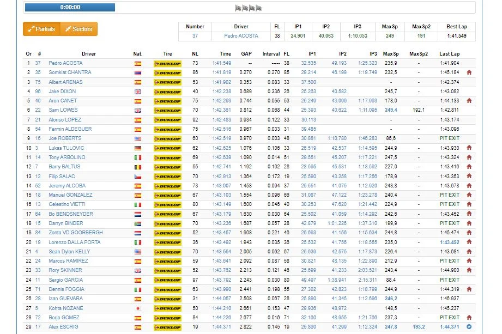Screen dimensions: 502x334
Task: Click the home icon in Tony ARBOLINO row
Action: (x=469, y=157)
